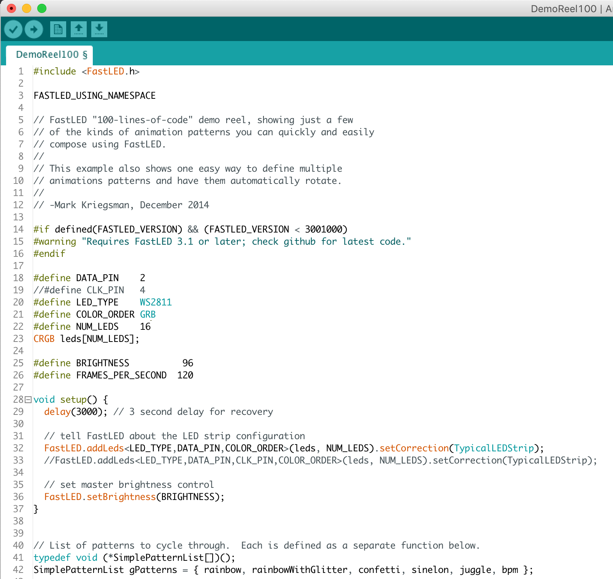This screenshot has width=613, height=579.
Task: Click the CRGB leds[NUM_LEDS] declaration
Action: click(87, 339)
